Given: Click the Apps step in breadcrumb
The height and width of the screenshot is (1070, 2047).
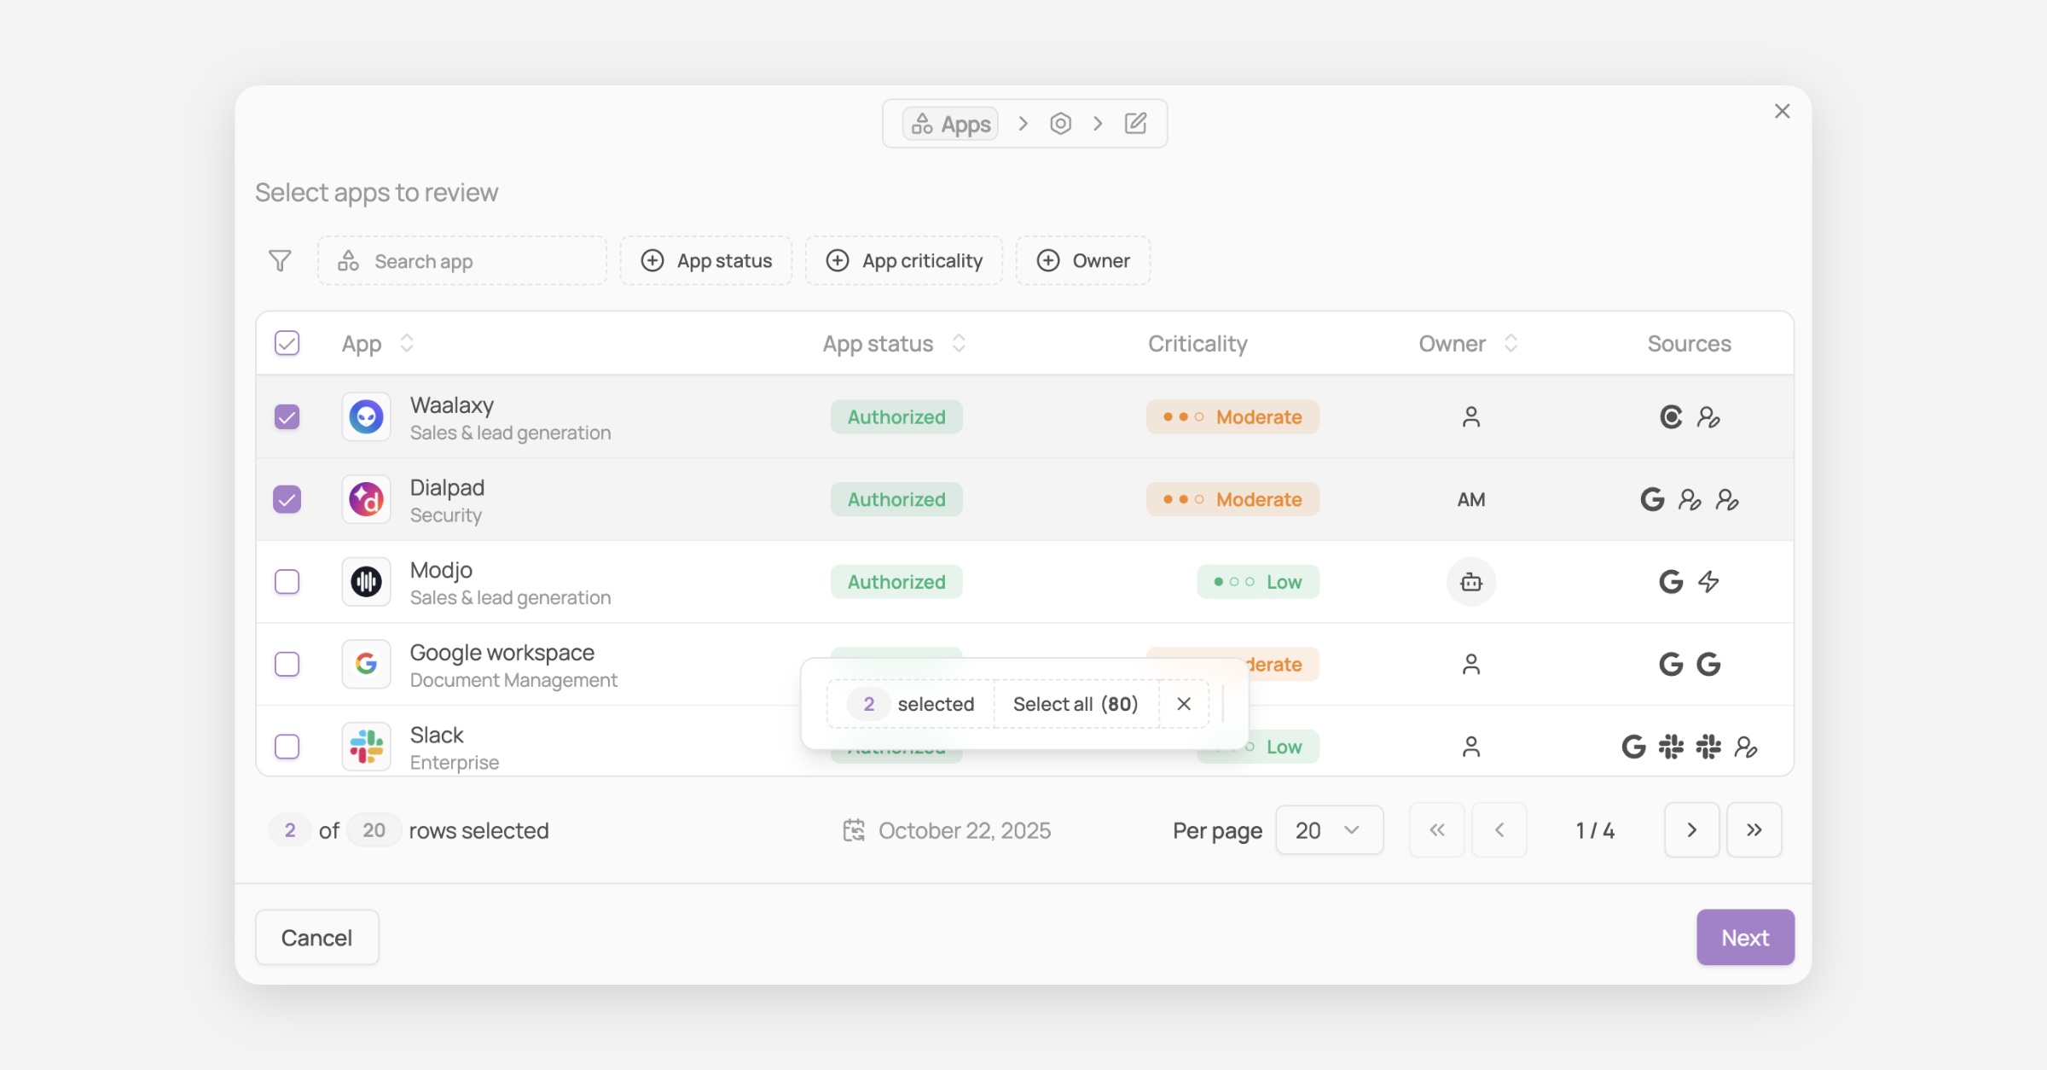Looking at the screenshot, I should [951, 125].
